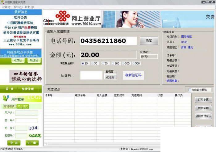The height and width of the screenshot is (152, 216).
Task: Click the 四年的信誉 advertisement image
Action: click(26, 76)
